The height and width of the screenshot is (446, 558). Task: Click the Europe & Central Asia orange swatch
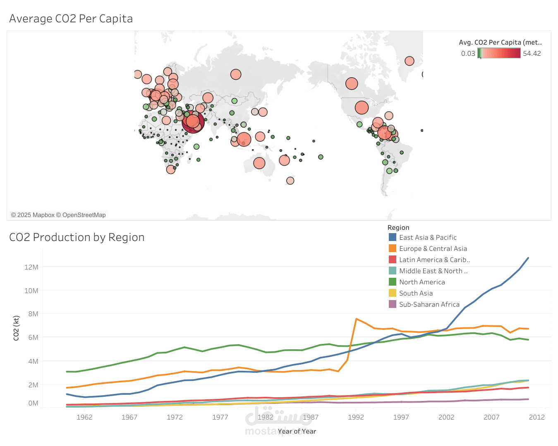click(393, 248)
